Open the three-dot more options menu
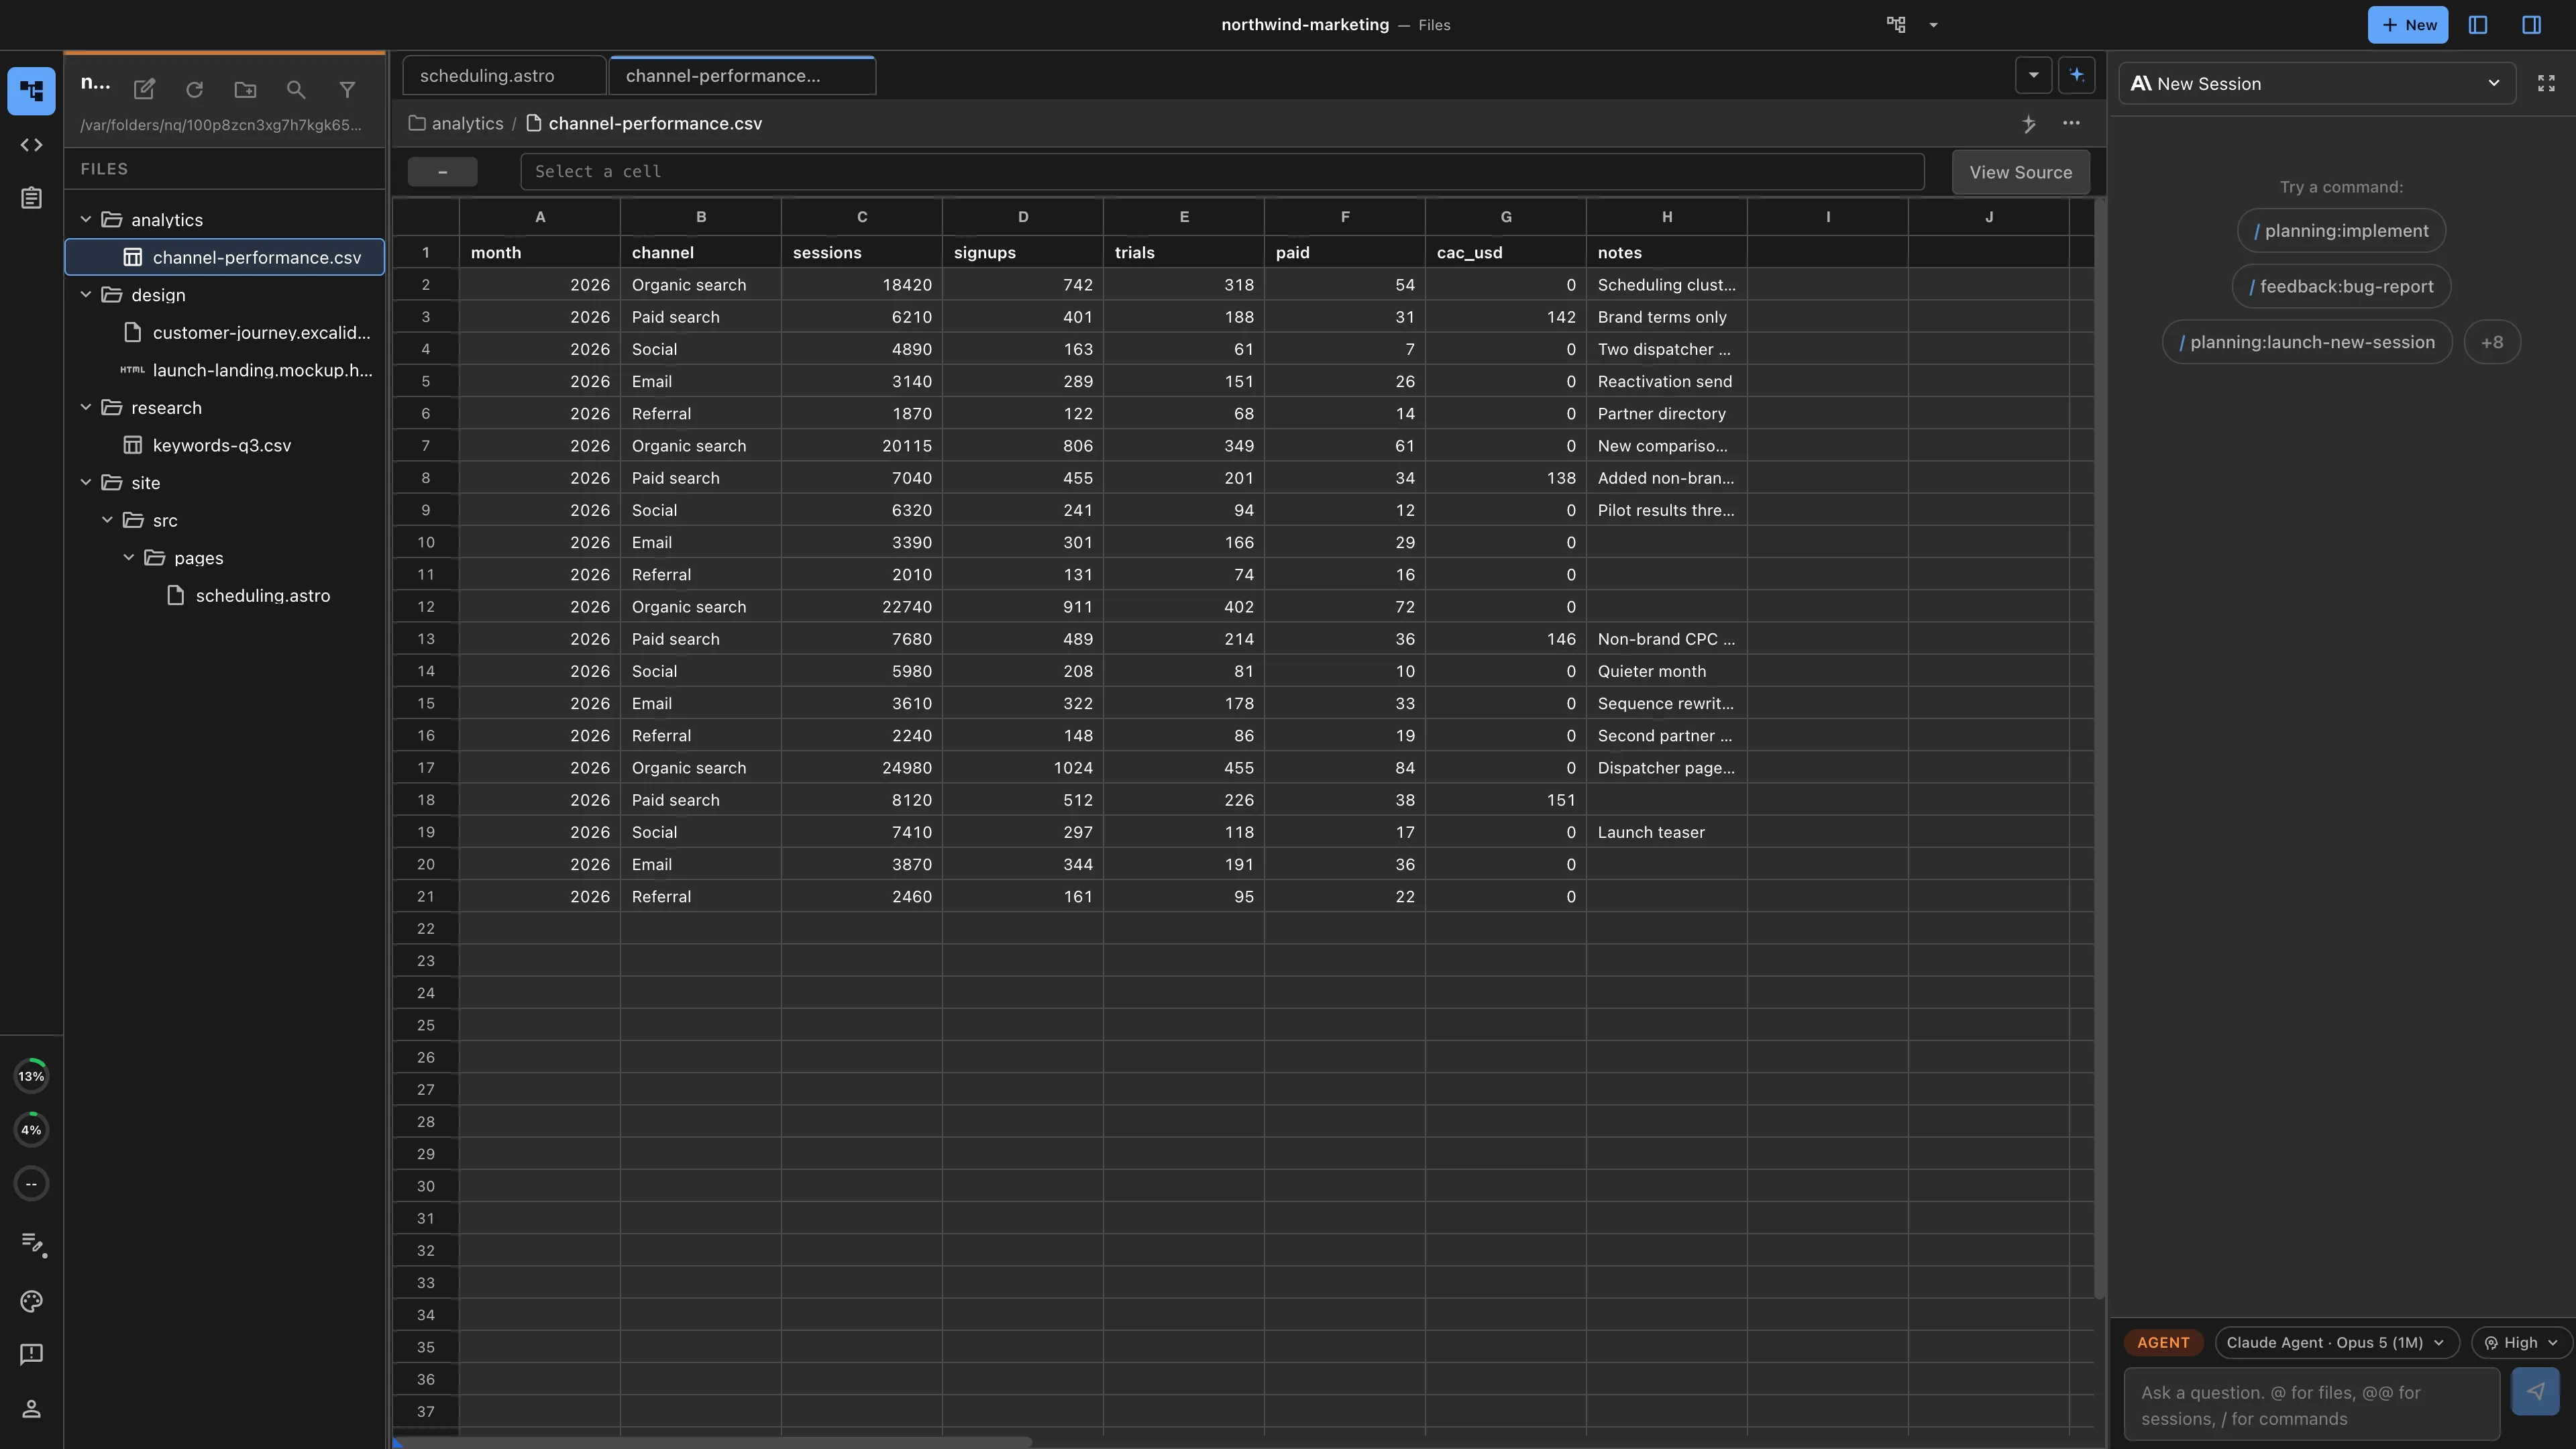The height and width of the screenshot is (1449, 2576). (2071, 123)
